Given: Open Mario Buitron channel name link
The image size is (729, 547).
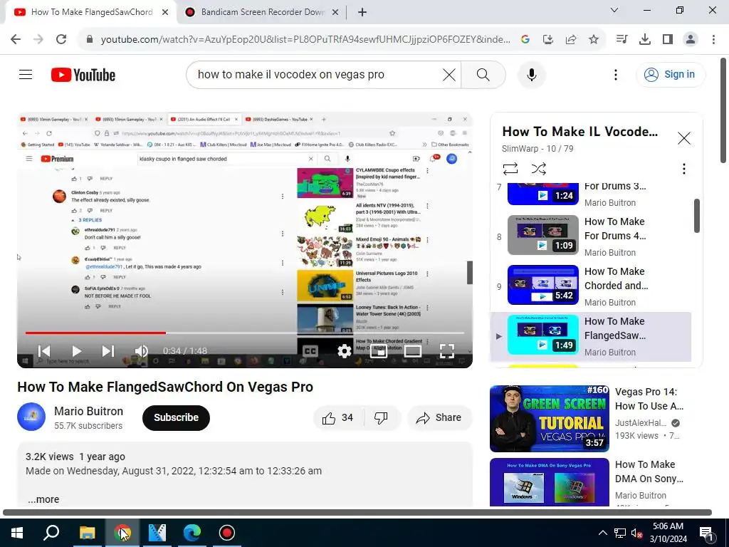Looking at the screenshot, I should click(88, 411).
